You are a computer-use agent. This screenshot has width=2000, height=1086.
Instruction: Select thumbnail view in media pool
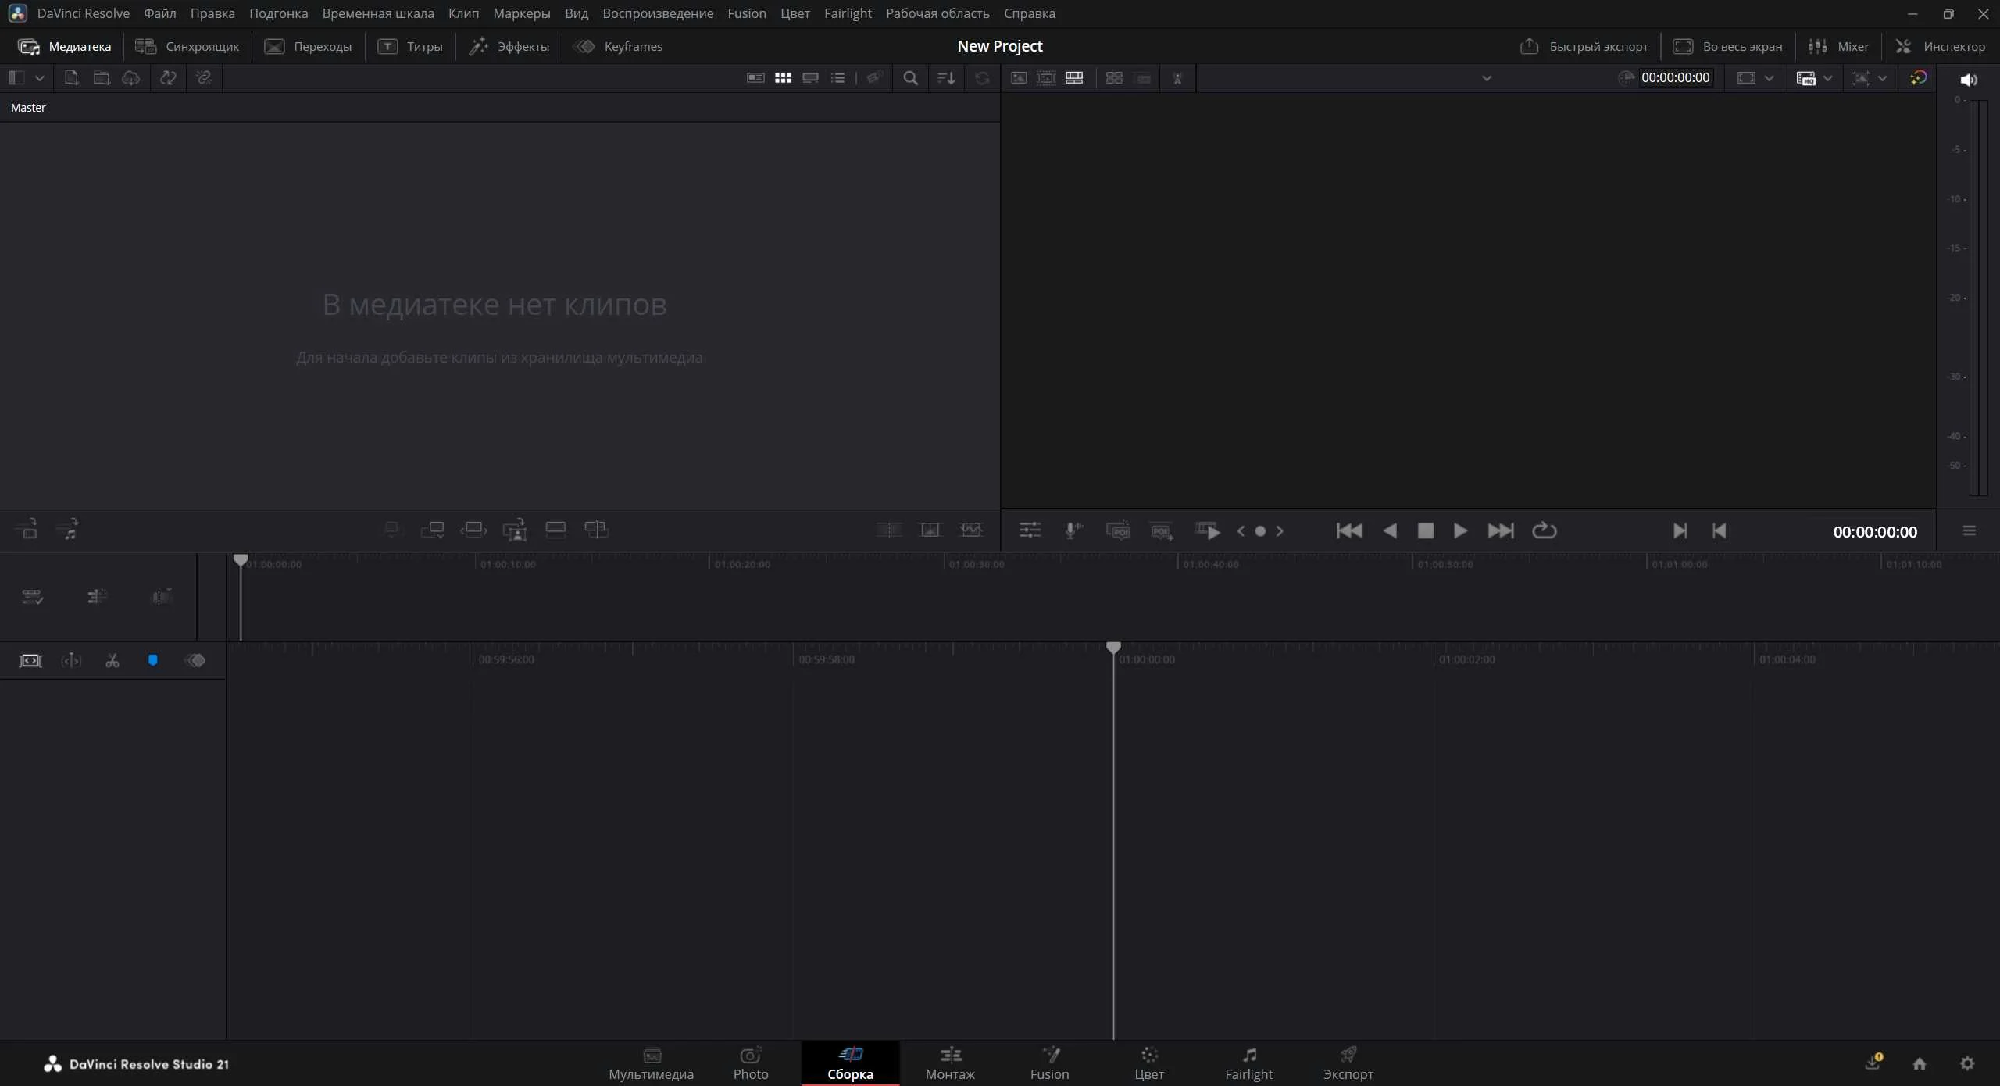point(783,77)
